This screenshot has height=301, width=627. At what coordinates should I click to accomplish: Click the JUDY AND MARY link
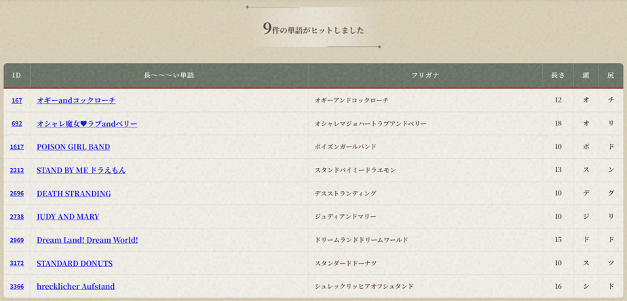pyautogui.click(x=68, y=216)
